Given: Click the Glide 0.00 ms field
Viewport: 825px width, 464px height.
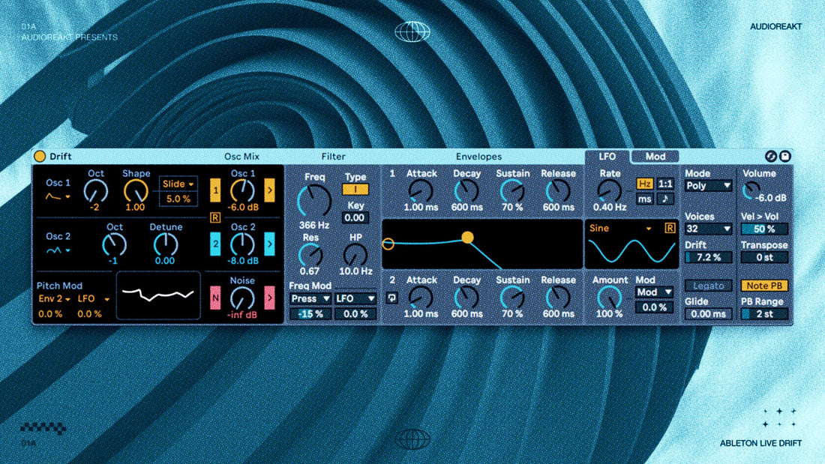Looking at the screenshot, I should coord(708,314).
